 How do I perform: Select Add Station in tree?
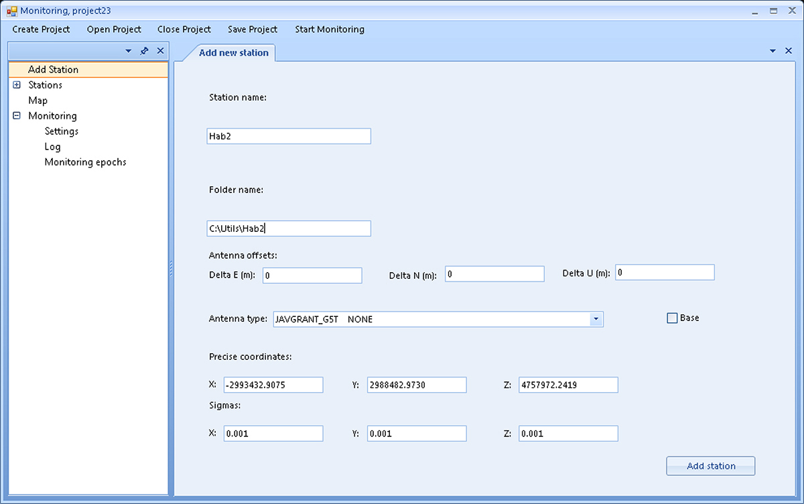point(88,70)
